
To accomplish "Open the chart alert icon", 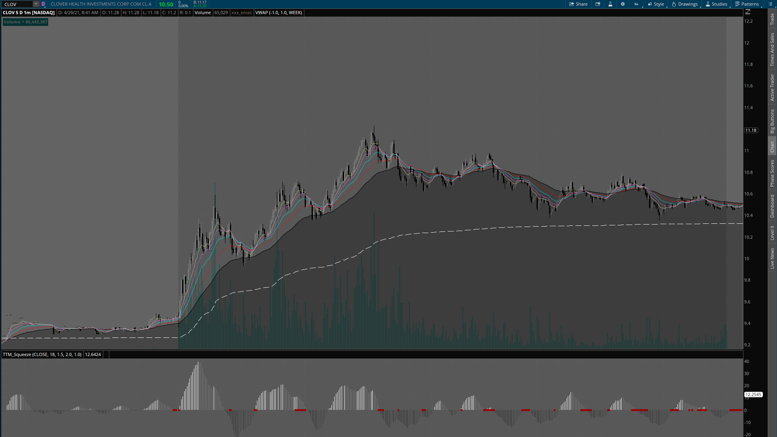I will point(598,4).
